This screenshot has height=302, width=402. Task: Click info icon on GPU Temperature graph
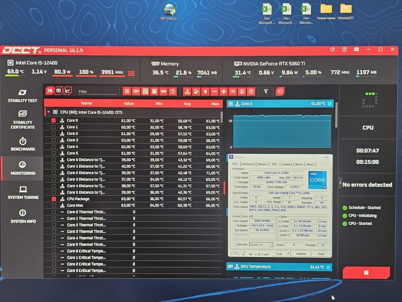pyautogui.click(x=328, y=267)
